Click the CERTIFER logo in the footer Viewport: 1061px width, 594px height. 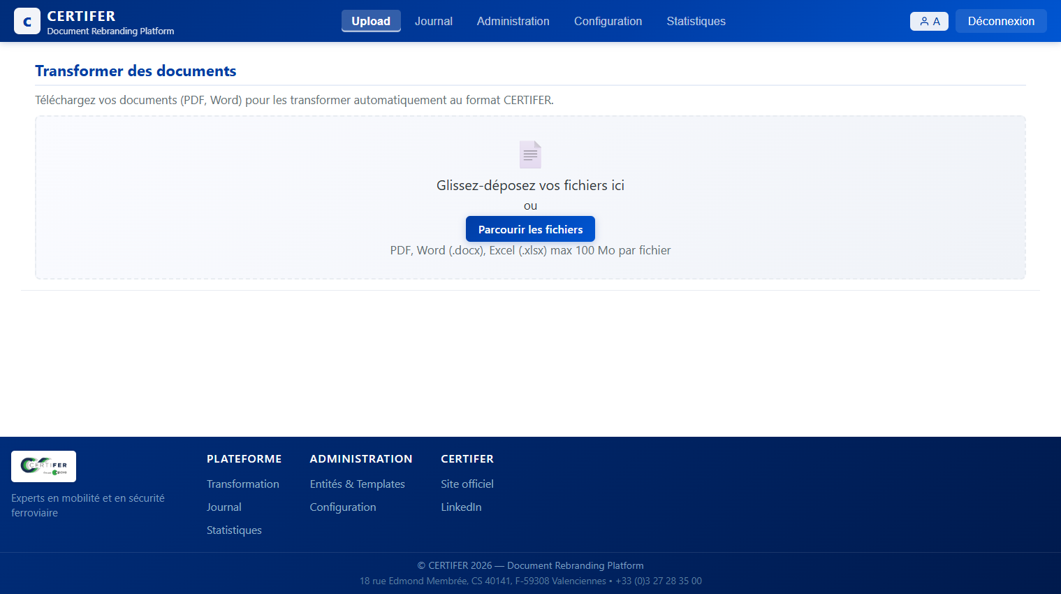coord(43,466)
